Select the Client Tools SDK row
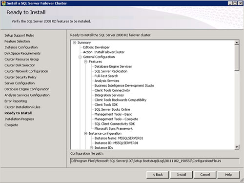This screenshot has width=244, height=183. (x=106, y=105)
